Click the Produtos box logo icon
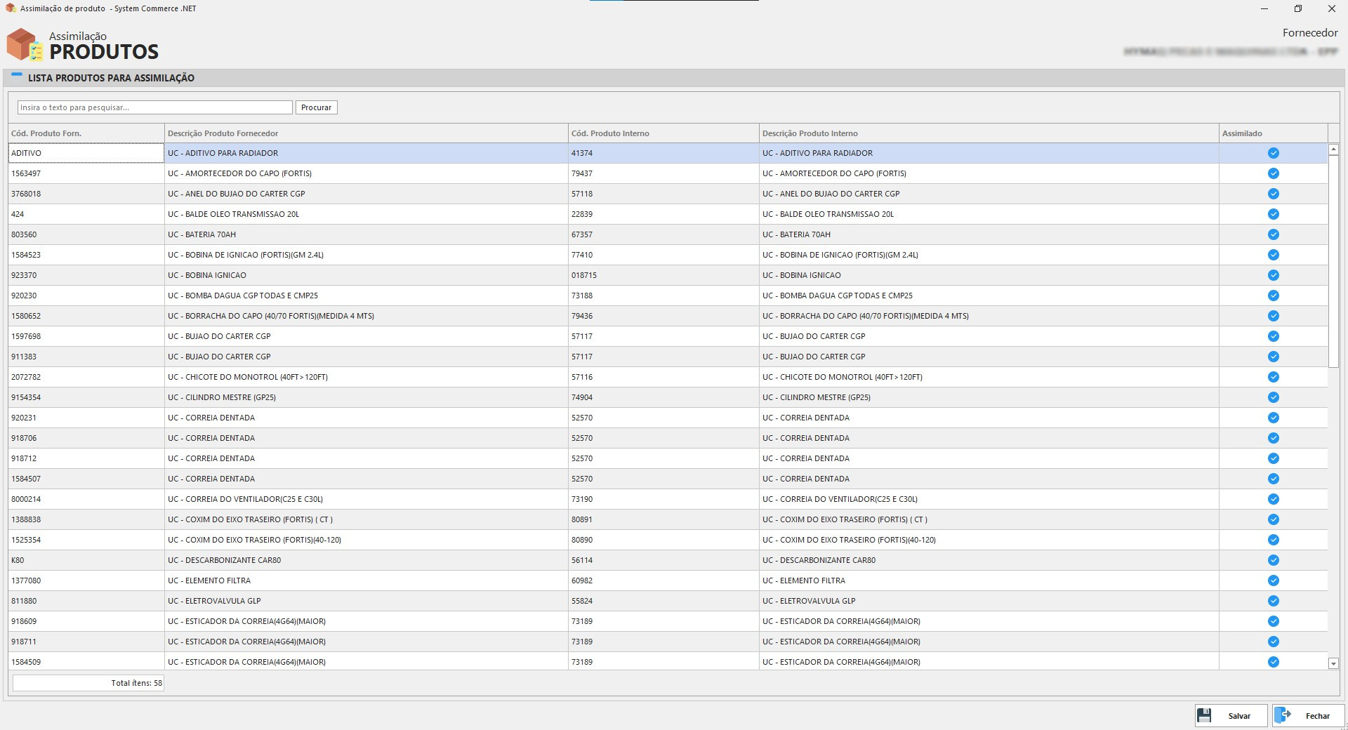 click(25, 45)
